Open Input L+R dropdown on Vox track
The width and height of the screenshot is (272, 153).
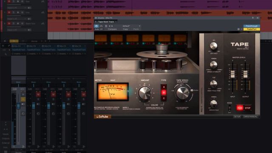point(17,19)
